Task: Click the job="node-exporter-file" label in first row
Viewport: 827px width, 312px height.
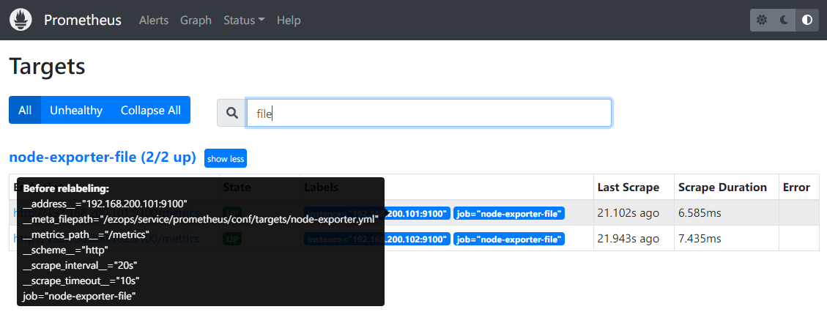Action: coord(509,214)
